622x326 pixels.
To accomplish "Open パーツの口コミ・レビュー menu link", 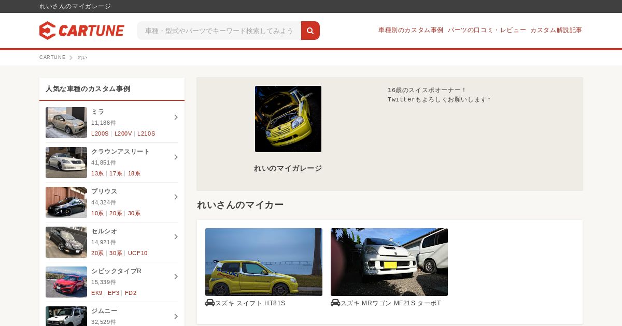I will [x=487, y=30].
